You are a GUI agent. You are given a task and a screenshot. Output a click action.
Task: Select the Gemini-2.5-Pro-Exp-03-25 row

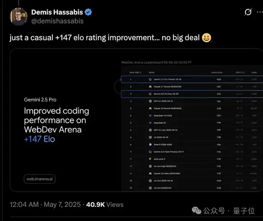(x=192, y=94)
